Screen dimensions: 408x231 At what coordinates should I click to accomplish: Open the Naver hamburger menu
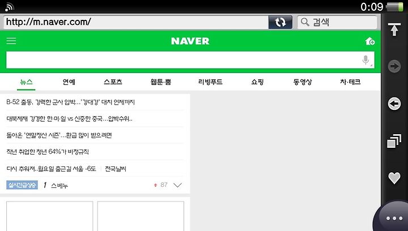tap(11, 41)
